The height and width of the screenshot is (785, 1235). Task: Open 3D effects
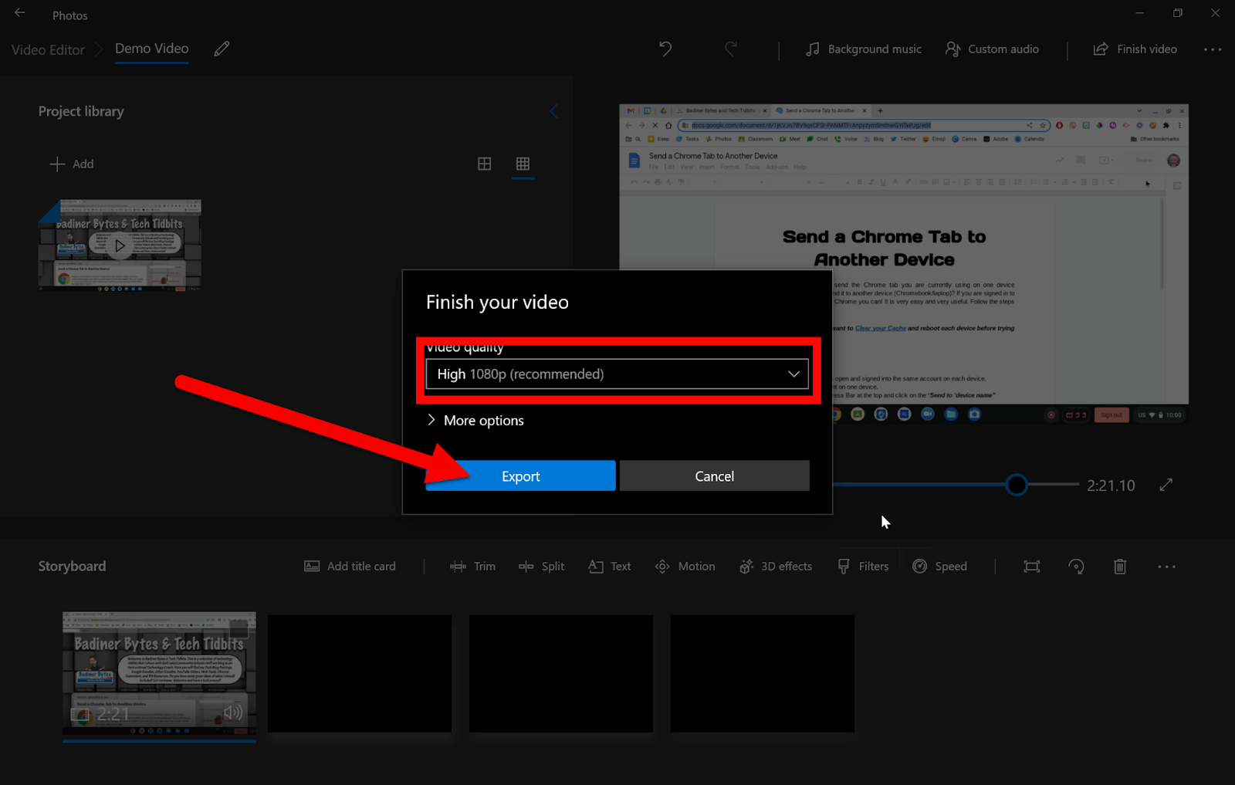point(775,567)
